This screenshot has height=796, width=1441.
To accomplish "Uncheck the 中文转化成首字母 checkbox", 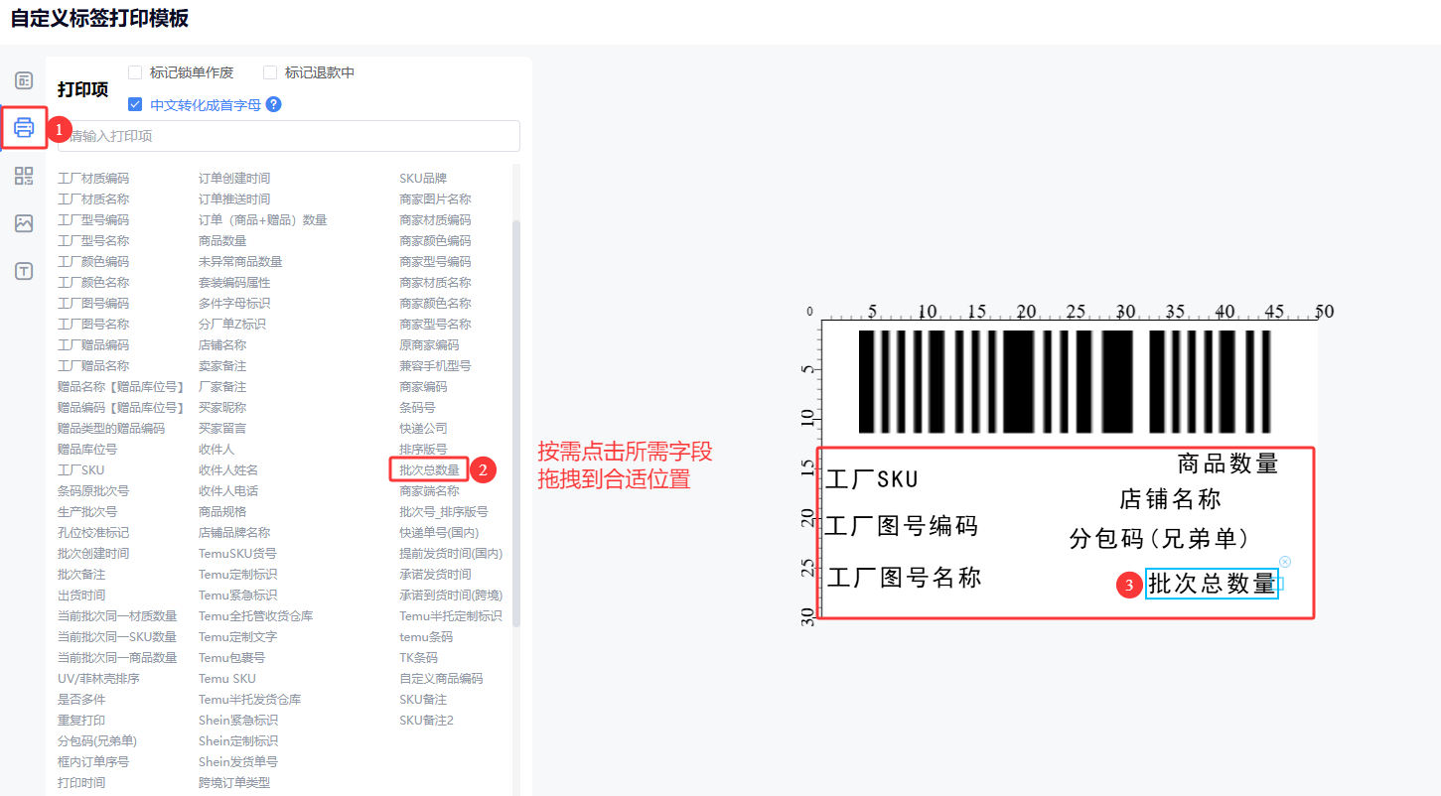I will click(x=135, y=104).
